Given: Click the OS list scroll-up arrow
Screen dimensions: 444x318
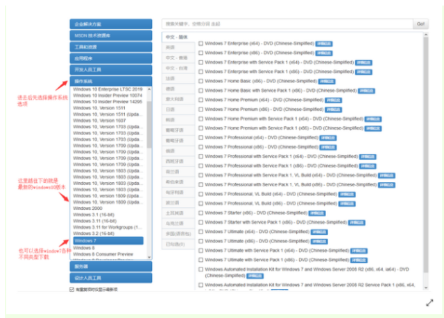Looking at the screenshot, I should pos(149,89).
